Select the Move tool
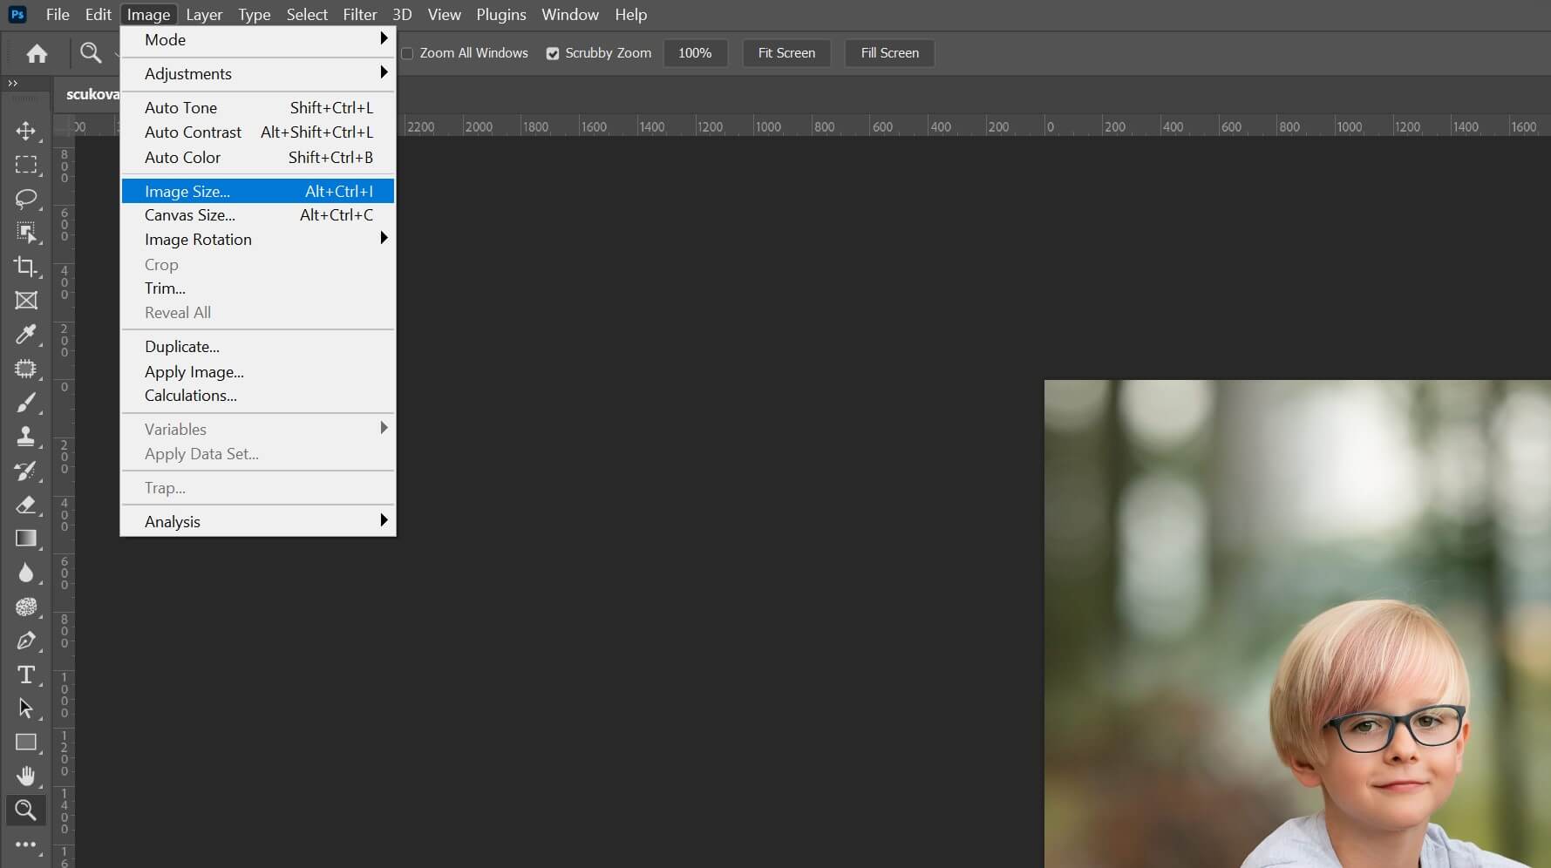Screen dimensions: 1551x868 pyautogui.click(x=26, y=132)
